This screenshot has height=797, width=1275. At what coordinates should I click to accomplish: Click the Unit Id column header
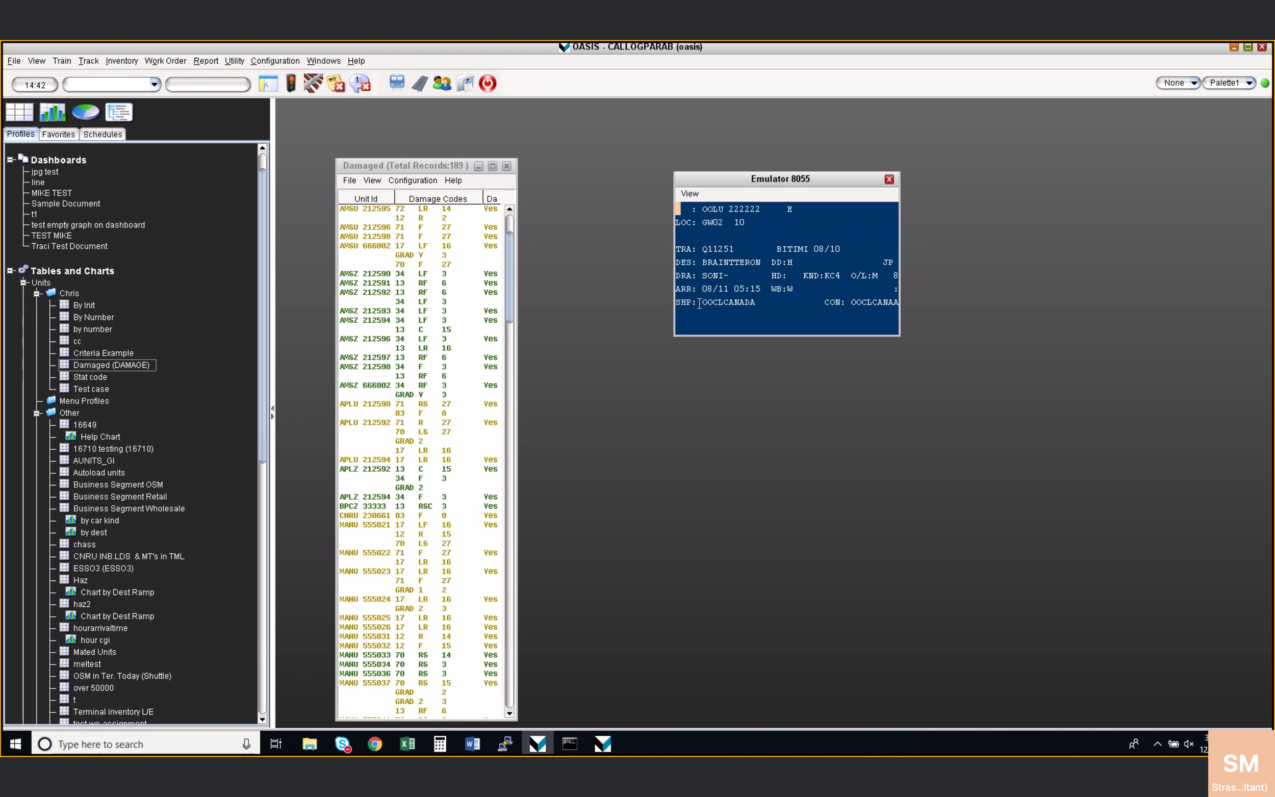[366, 199]
